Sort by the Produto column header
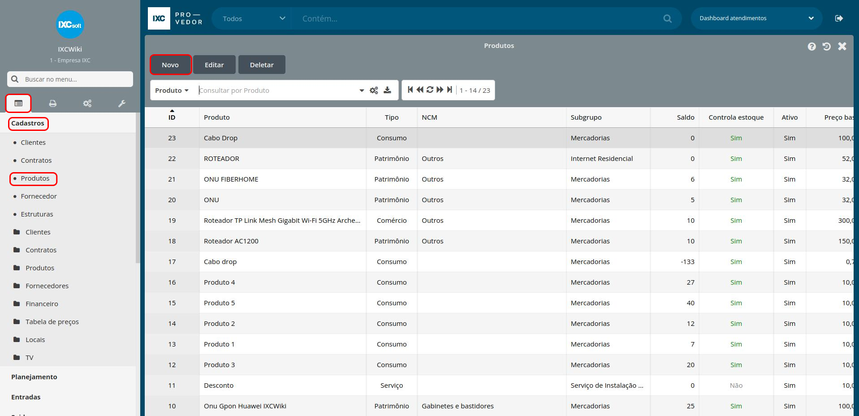Screen dimensions: 859x416 tap(283, 117)
